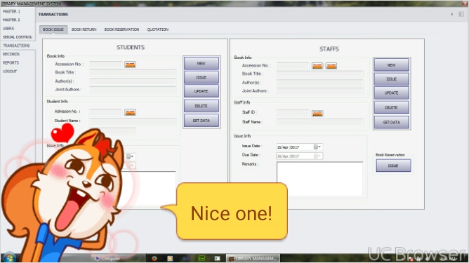This screenshot has width=469, height=263.
Task: Click staff GET DATA button
Action: pos(391,122)
